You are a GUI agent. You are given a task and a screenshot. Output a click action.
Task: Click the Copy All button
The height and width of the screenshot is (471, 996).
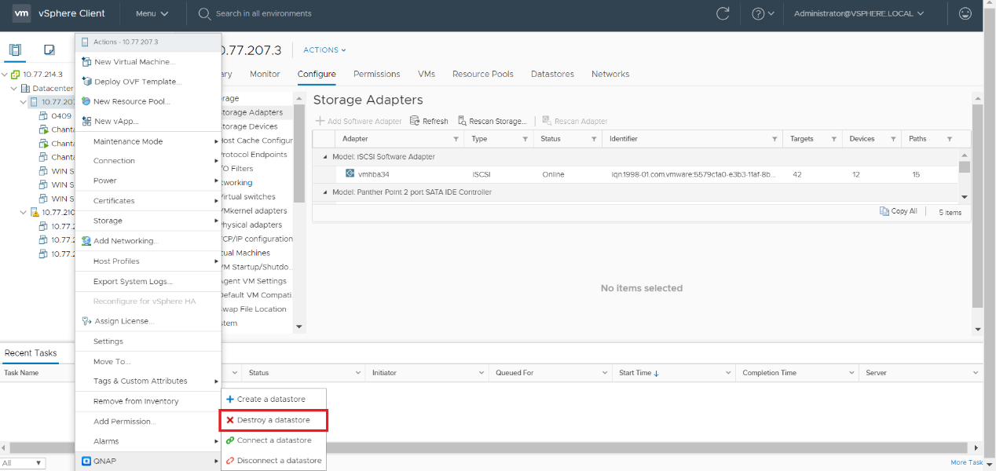(x=898, y=211)
